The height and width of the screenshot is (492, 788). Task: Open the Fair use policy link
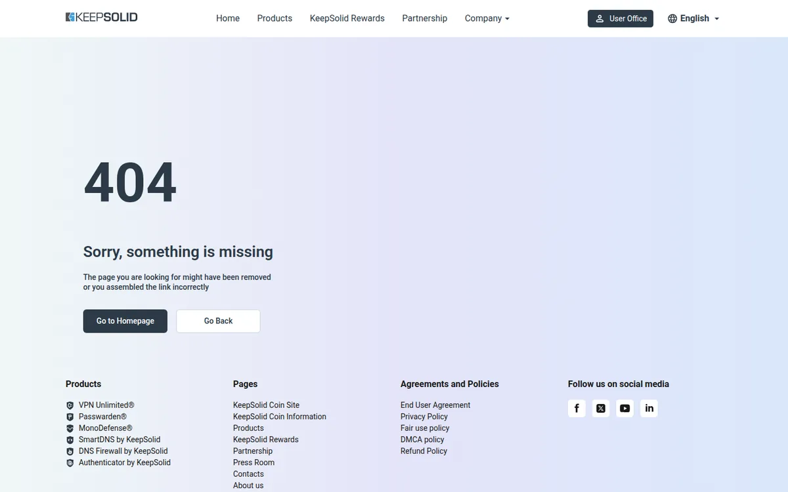click(425, 428)
